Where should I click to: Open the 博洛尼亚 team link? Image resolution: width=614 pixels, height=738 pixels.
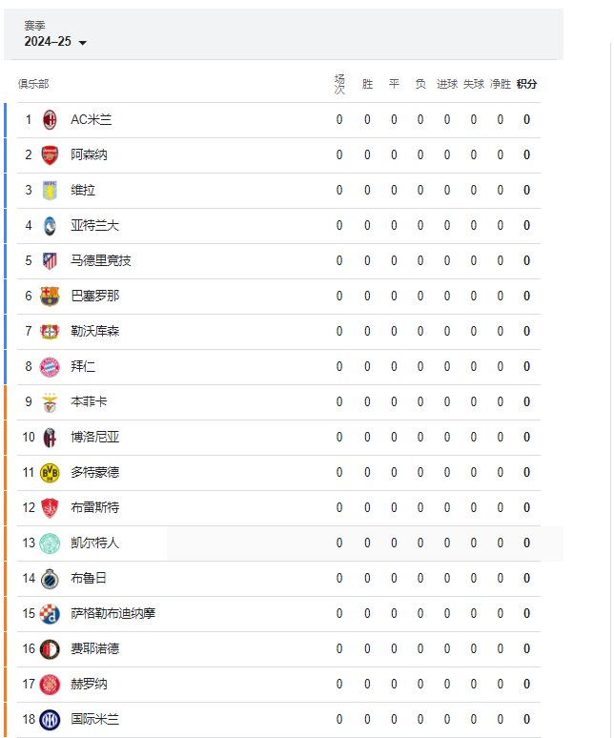tap(95, 437)
